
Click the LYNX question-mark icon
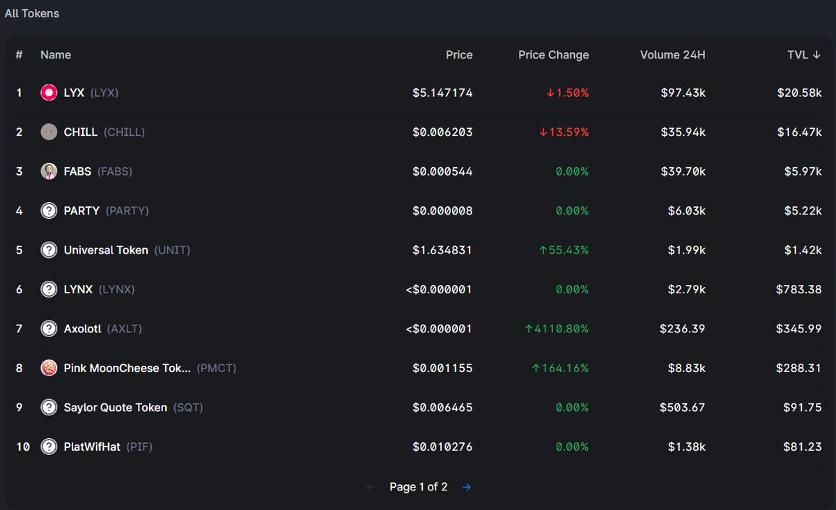coord(49,289)
